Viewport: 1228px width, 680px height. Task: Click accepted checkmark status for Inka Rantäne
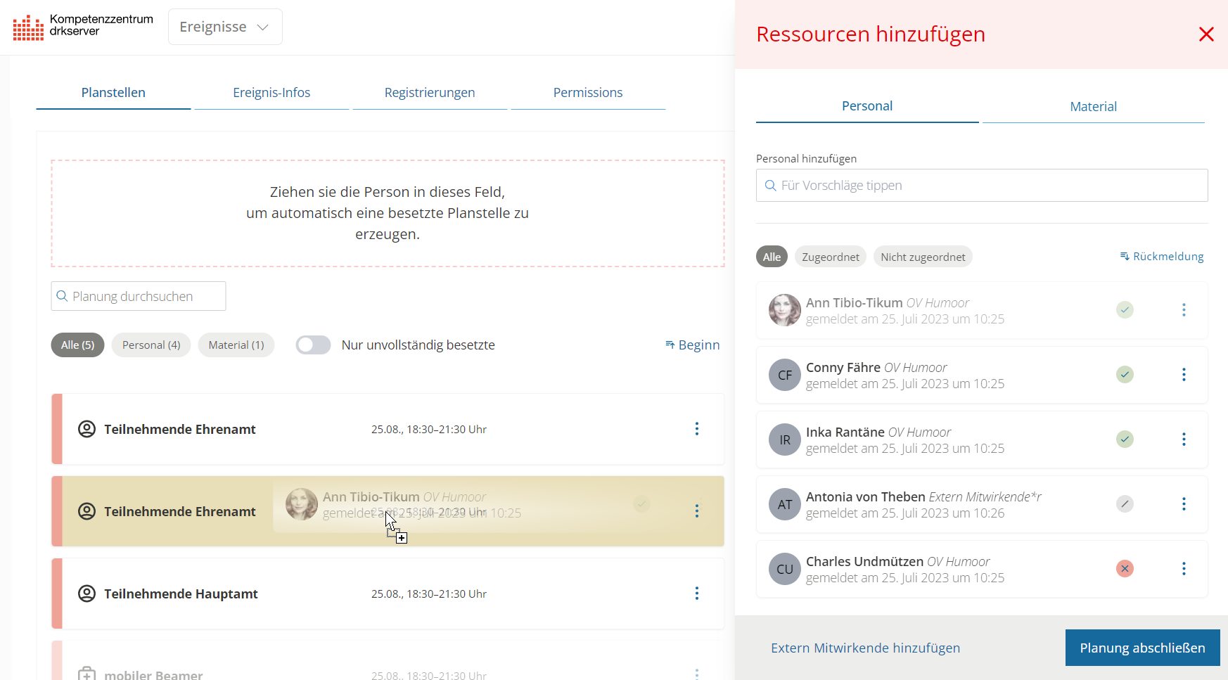[x=1125, y=440]
